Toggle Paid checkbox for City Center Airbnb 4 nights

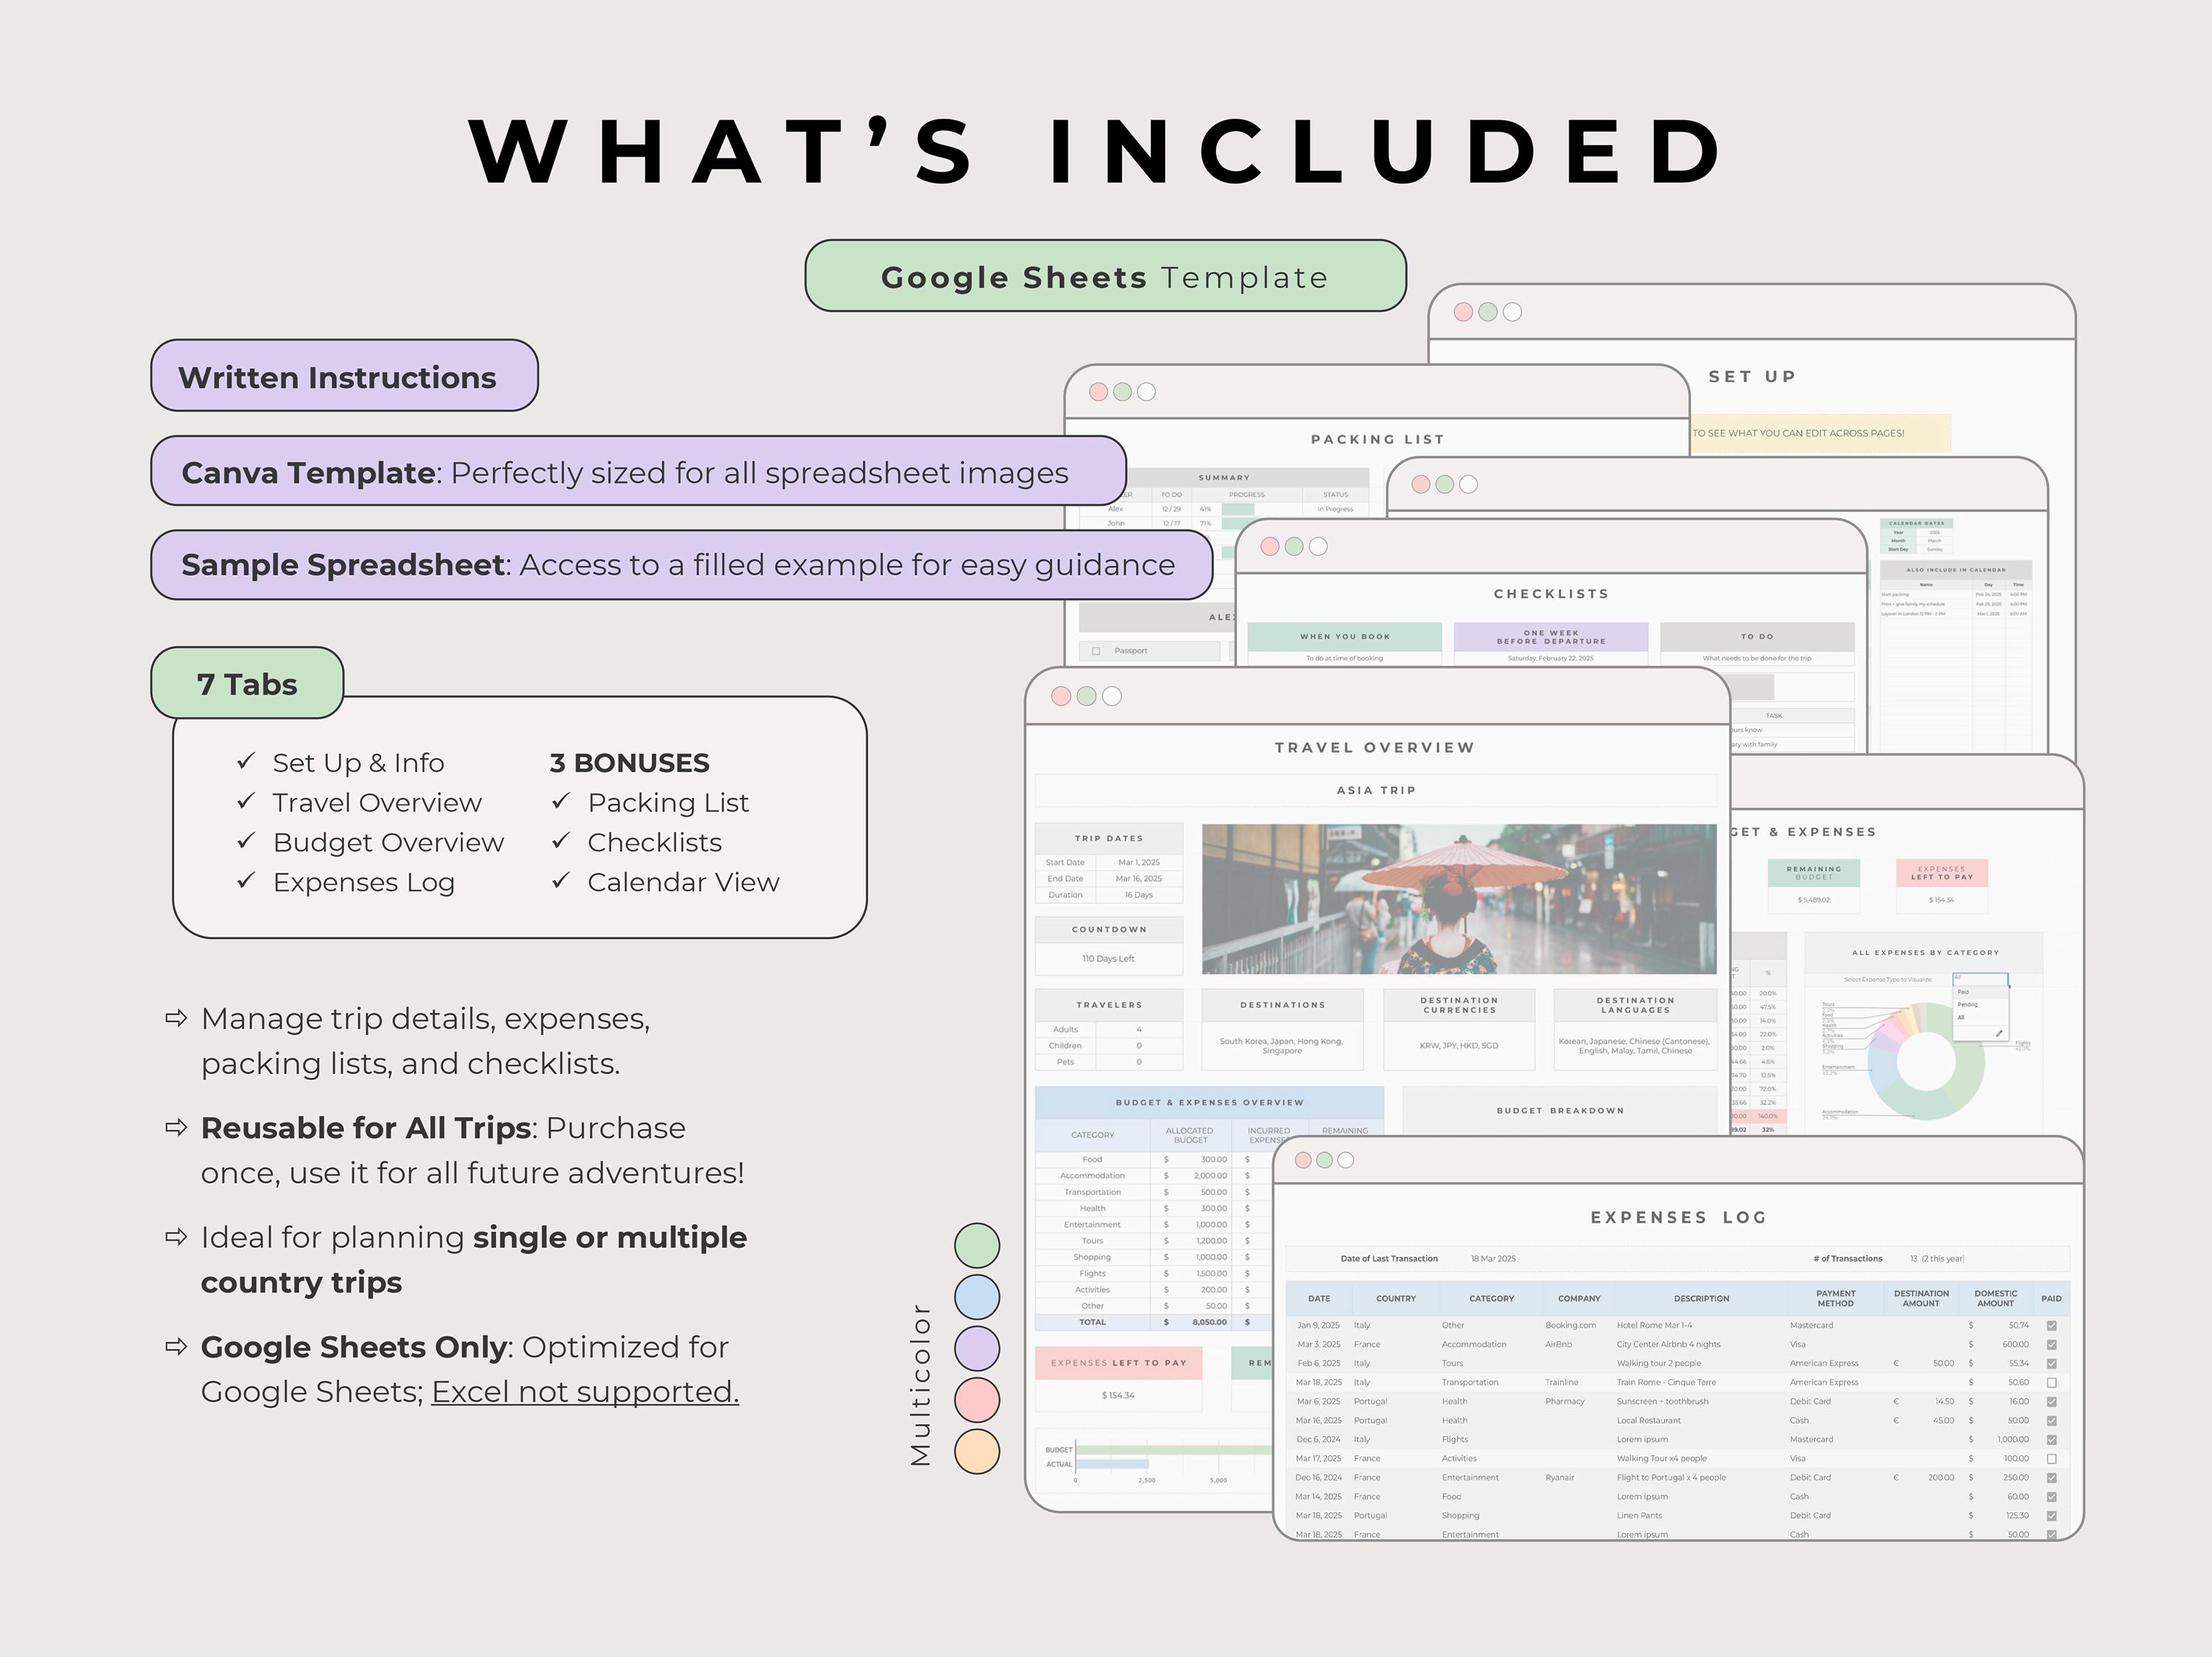2051,1344
